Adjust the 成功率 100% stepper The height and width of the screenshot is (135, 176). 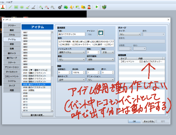84,72
